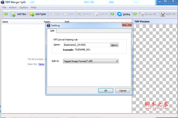Open the Demo link
This screenshot has height=118, width=178.
click(x=41, y=64)
